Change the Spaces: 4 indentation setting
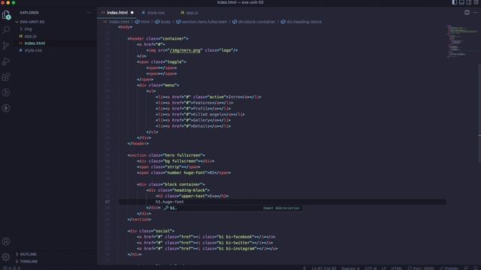Viewport: 481px width, 270px height. pos(350,268)
